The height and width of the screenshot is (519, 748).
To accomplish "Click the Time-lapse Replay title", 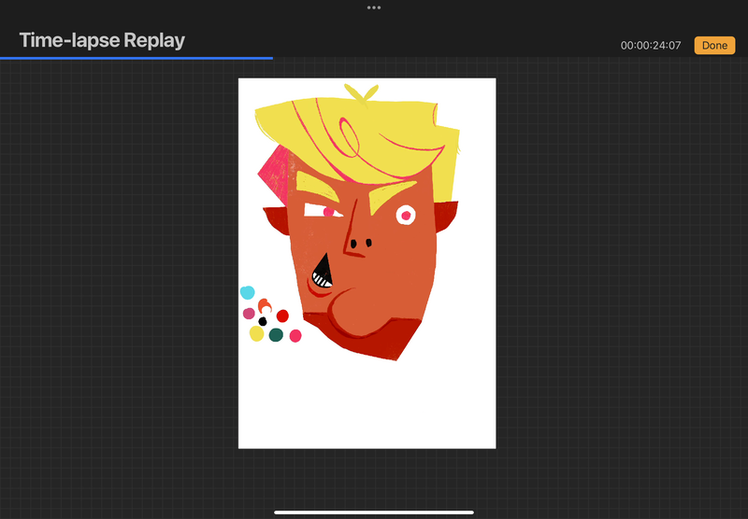I will (x=102, y=41).
